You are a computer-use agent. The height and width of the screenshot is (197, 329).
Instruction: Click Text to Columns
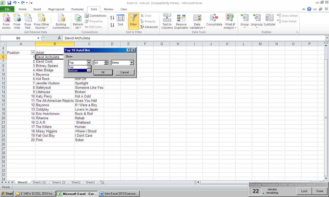click(x=167, y=22)
